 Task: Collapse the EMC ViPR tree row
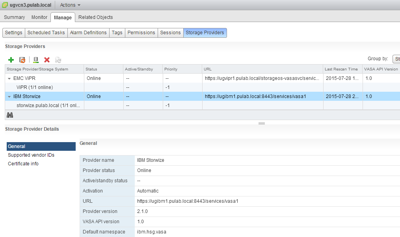coord(9,79)
